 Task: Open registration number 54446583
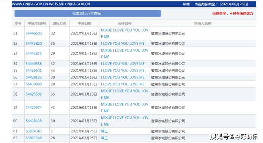(x=33, y=33)
